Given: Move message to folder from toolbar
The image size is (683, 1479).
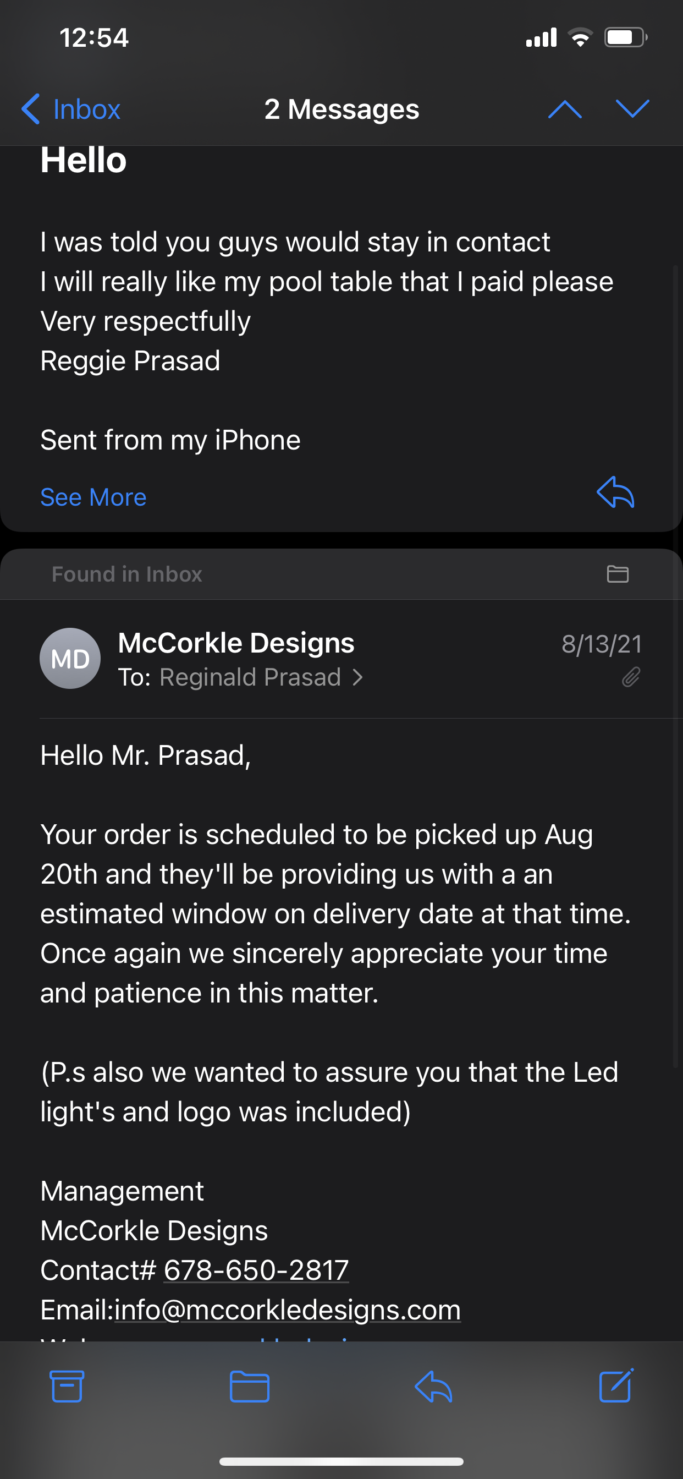Looking at the screenshot, I should tap(250, 1386).
